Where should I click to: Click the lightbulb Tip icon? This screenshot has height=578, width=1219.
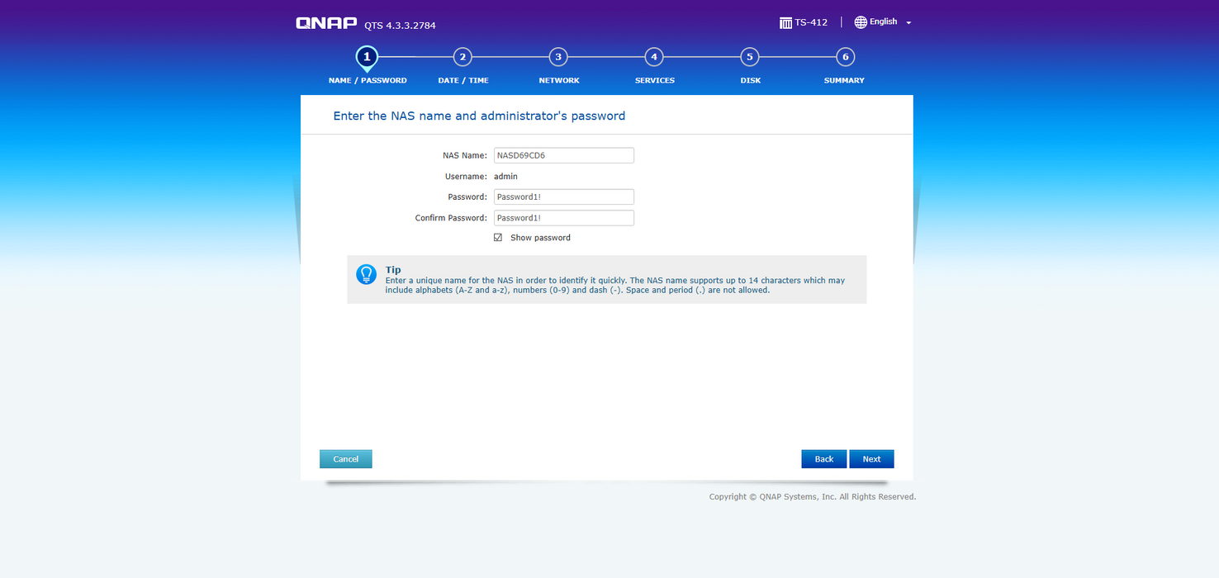tap(366, 275)
